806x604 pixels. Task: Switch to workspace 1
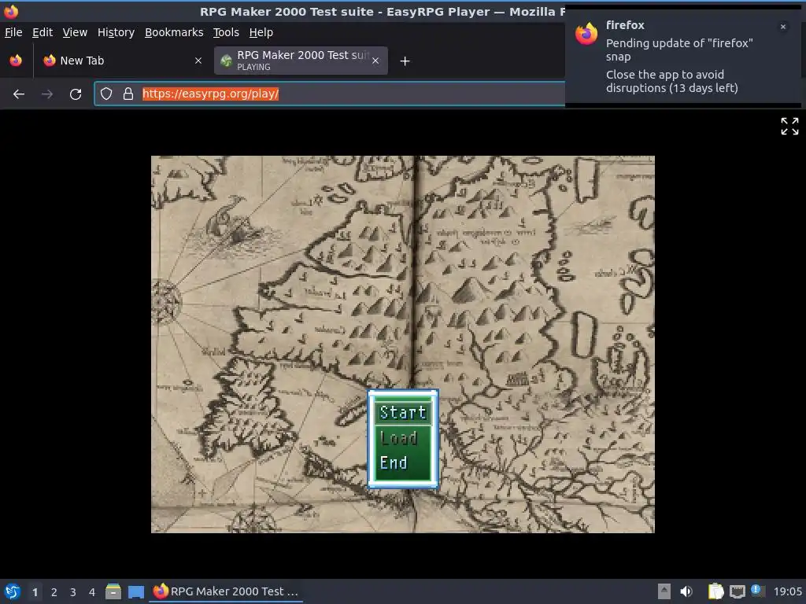(x=35, y=592)
